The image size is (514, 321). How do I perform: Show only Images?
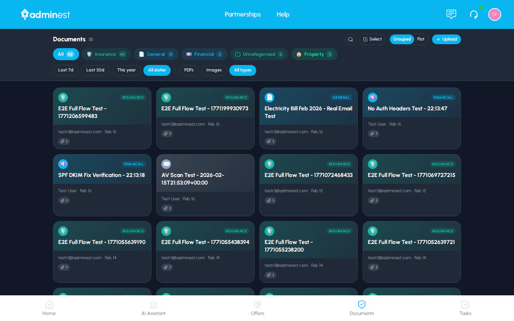pos(214,70)
